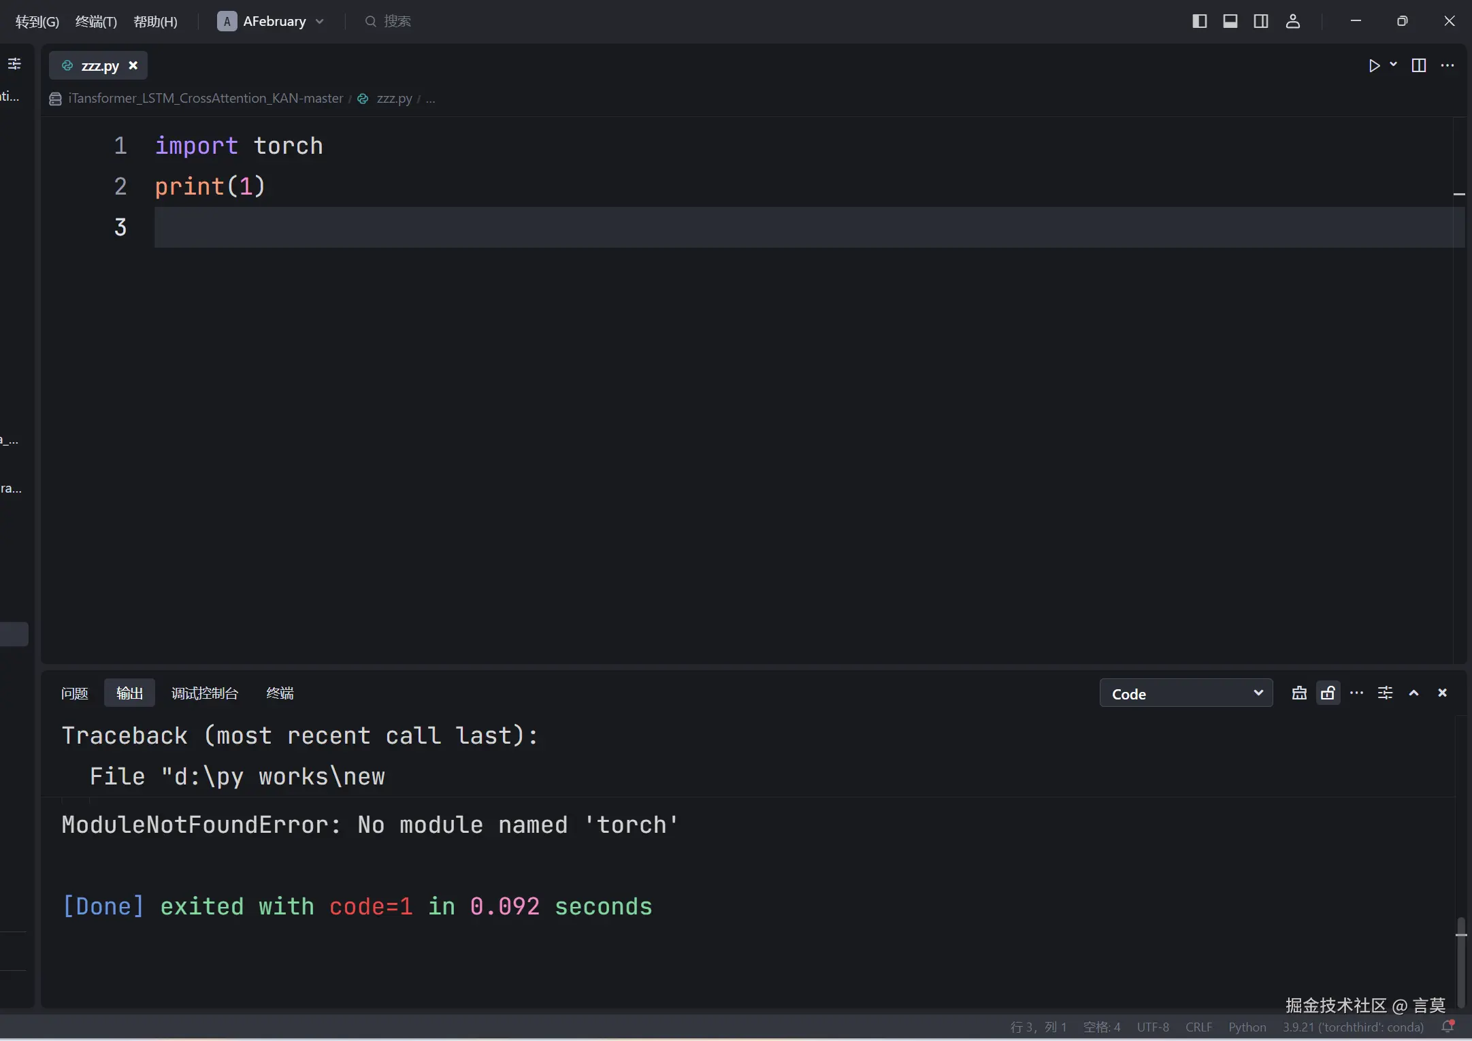
Task: Run the Python file with play icon
Action: coord(1374,65)
